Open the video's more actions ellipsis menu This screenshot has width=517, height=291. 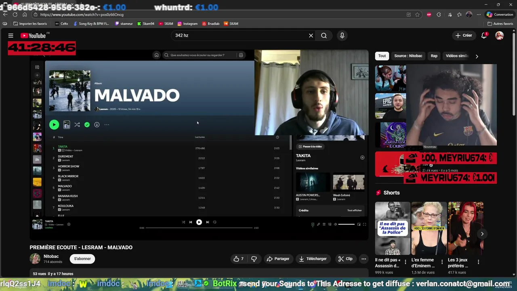click(364, 259)
